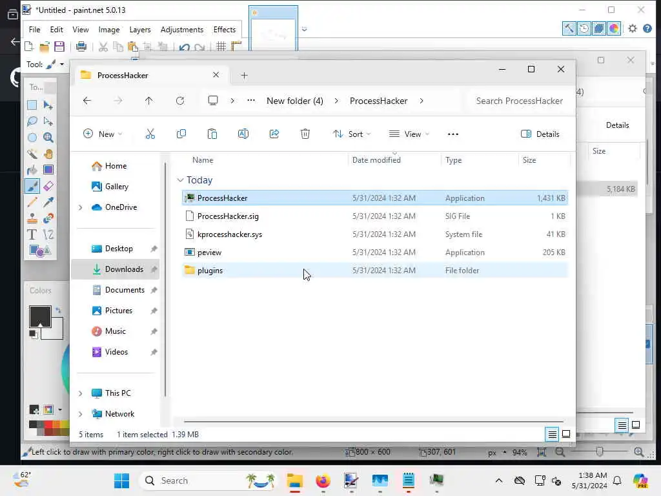The height and width of the screenshot is (496, 661).
Task: Click the Cut scissors icon in Explorer toolbar
Action: [150, 134]
